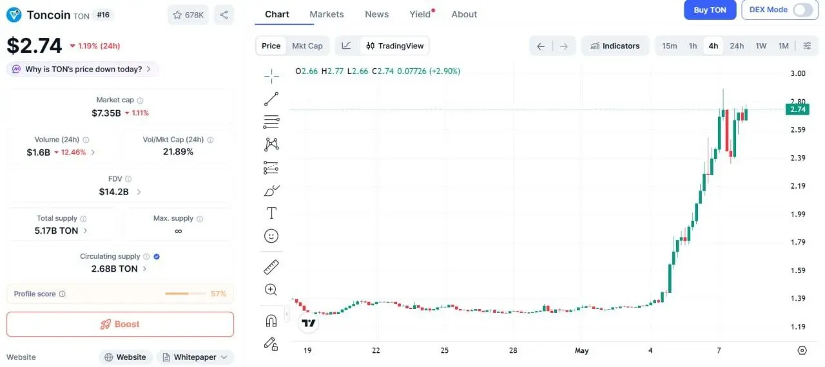The height and width of the screenshot is (367, 825).
Task: Click the undo back arrow
Action: click(541, 46)
